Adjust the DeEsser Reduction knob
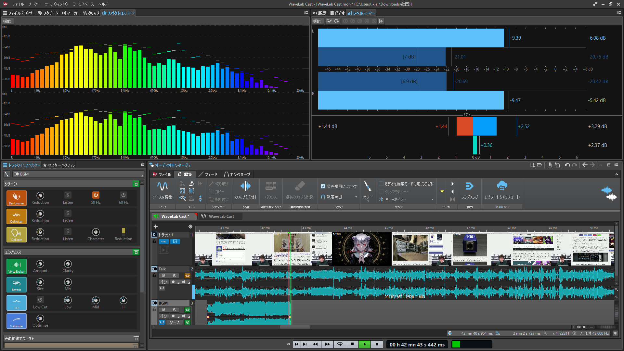 click(x=40, y=232)
